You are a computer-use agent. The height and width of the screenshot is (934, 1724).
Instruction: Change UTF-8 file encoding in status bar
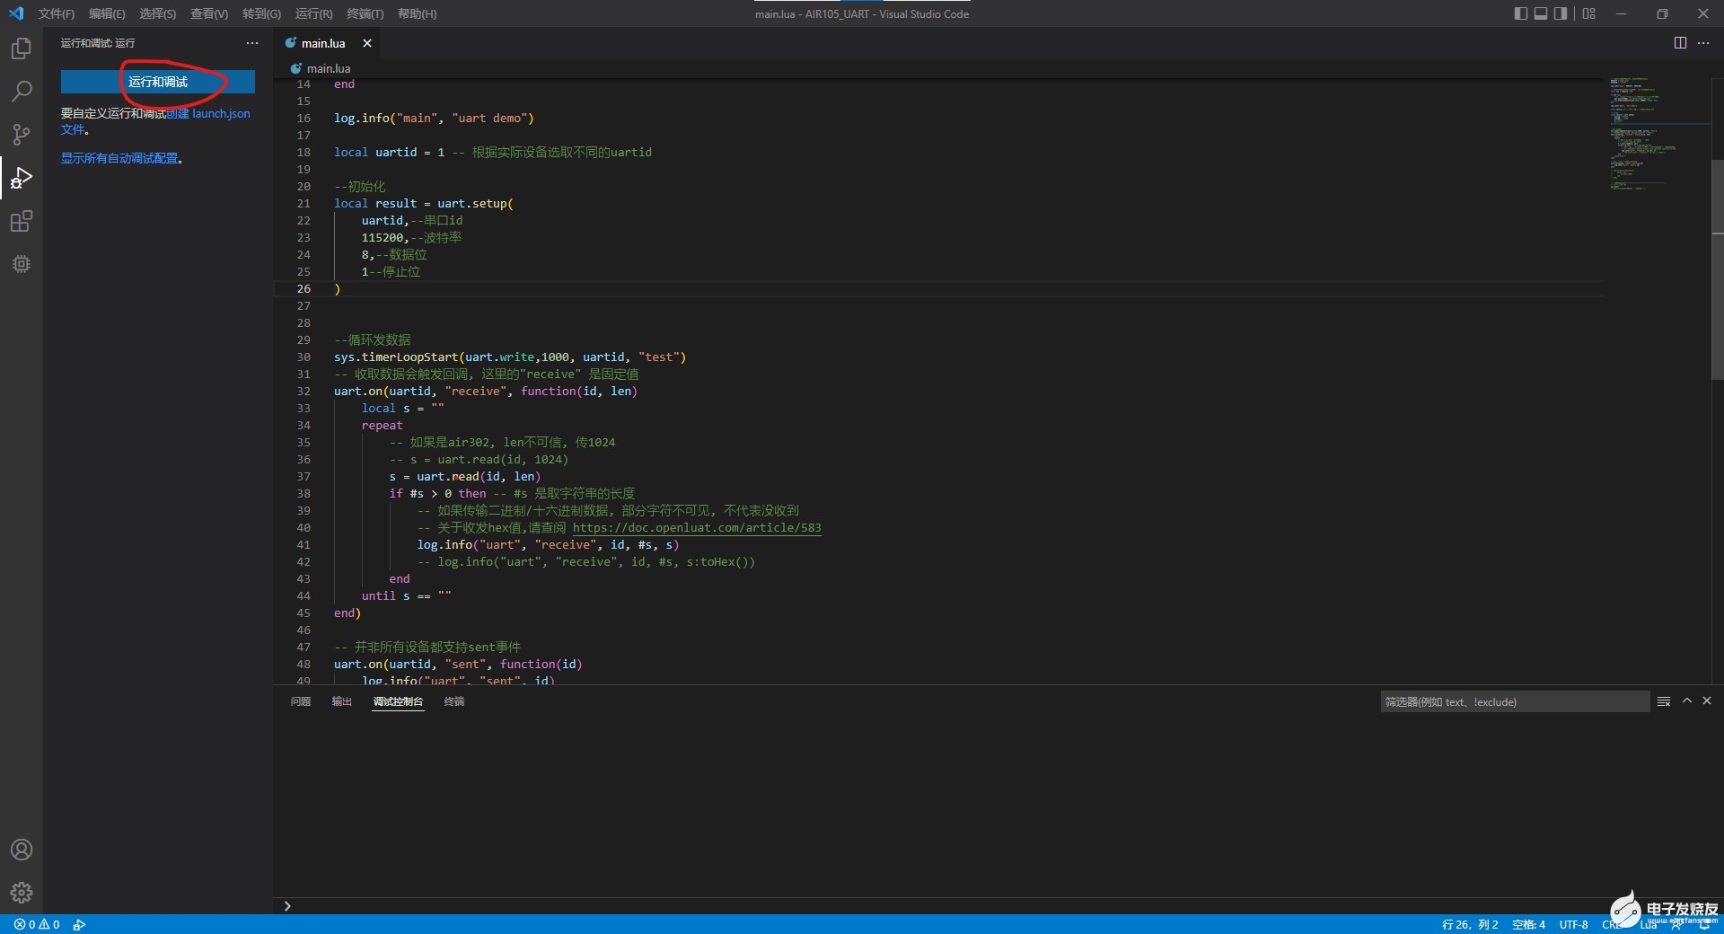tap(1573, 924)
